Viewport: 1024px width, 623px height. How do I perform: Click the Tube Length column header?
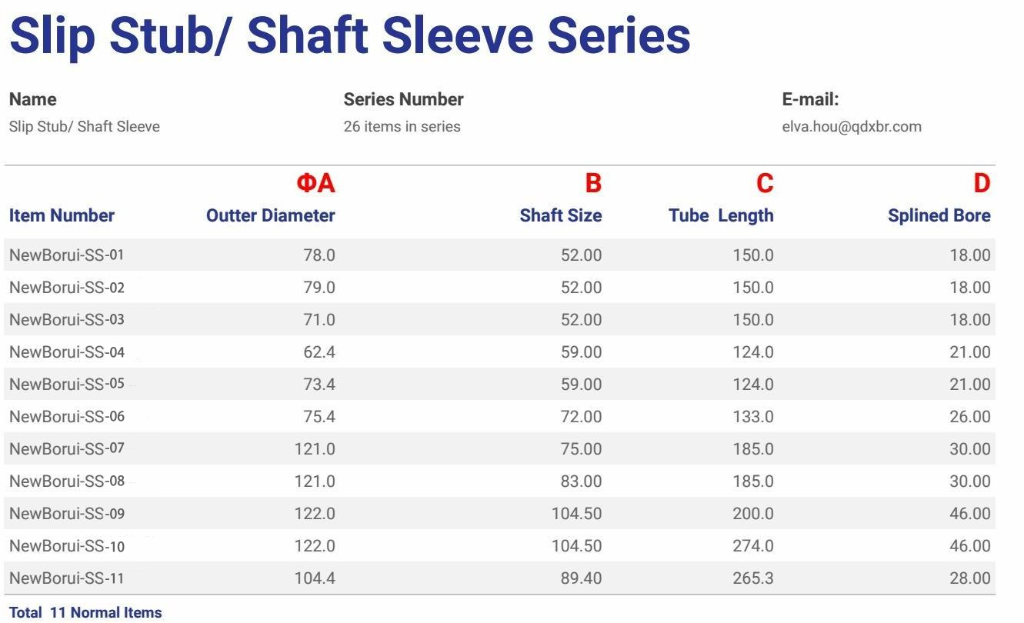(721, 215)
